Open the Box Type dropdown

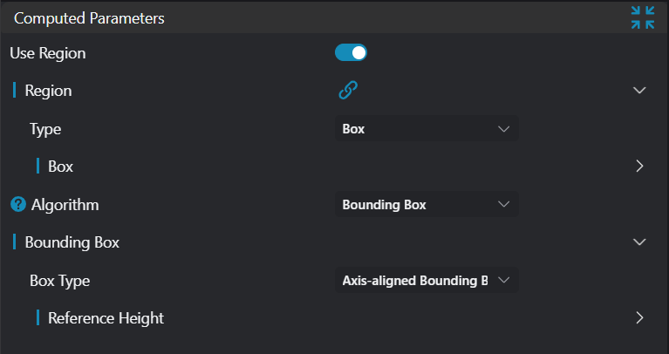(x=426, y=280)
